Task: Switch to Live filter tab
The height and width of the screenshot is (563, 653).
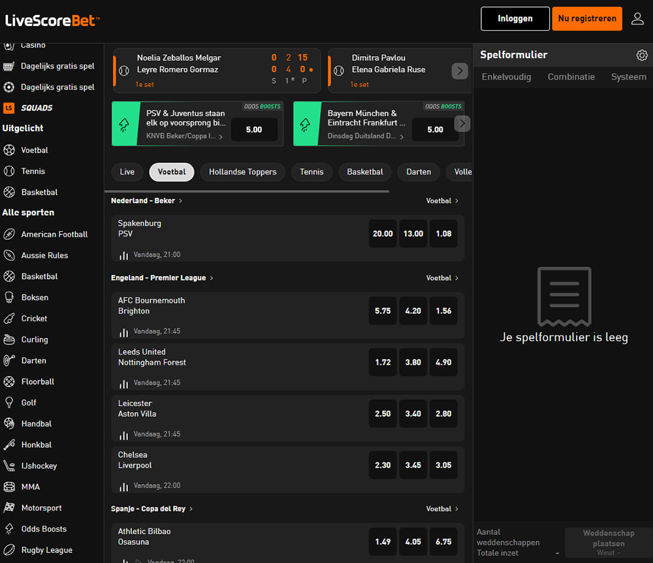Action: 127,172
